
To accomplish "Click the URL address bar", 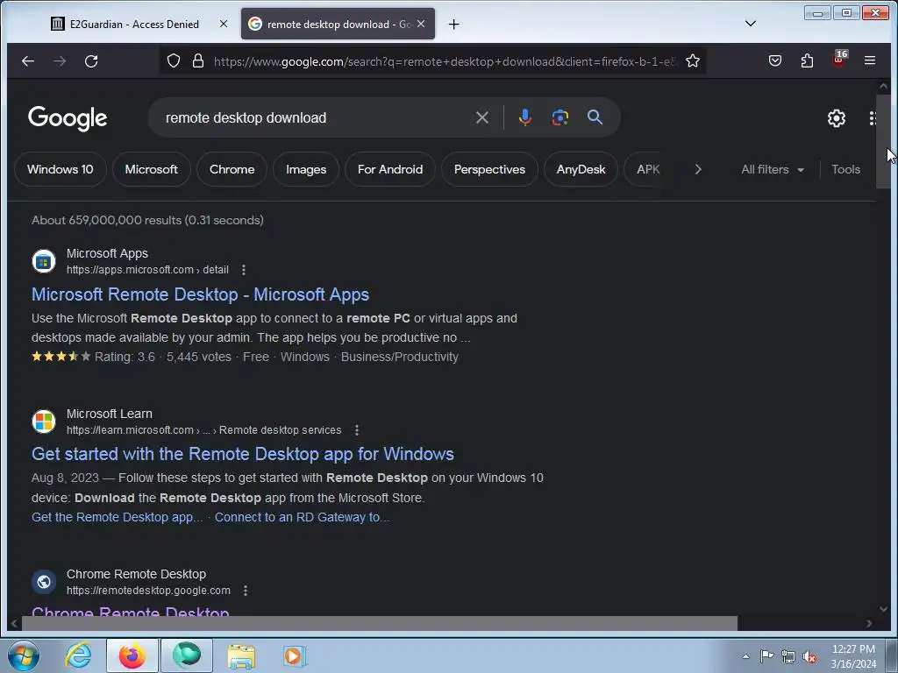I will (x=445, y=61).
